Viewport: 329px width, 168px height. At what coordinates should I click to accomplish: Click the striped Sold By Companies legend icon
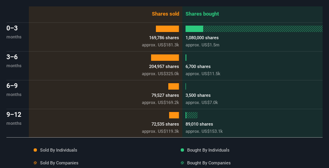tap(35, 163)
